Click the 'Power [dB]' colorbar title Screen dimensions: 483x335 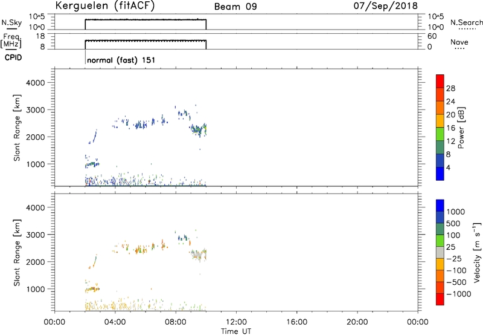pos(461,128)
